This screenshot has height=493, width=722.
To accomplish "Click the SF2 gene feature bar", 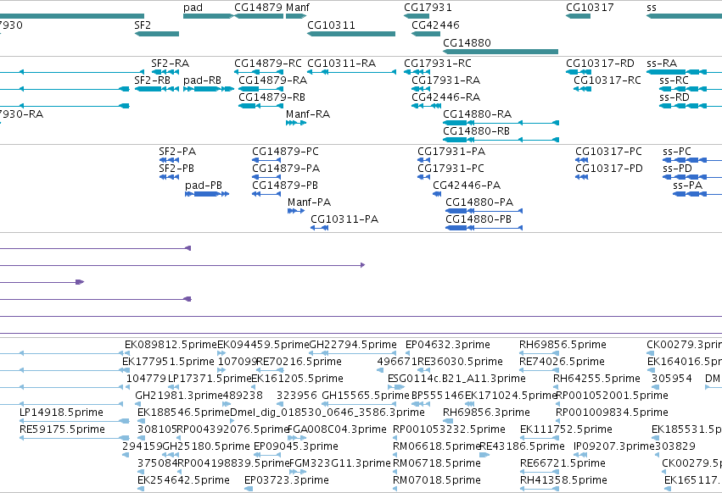I will point(157,34).
